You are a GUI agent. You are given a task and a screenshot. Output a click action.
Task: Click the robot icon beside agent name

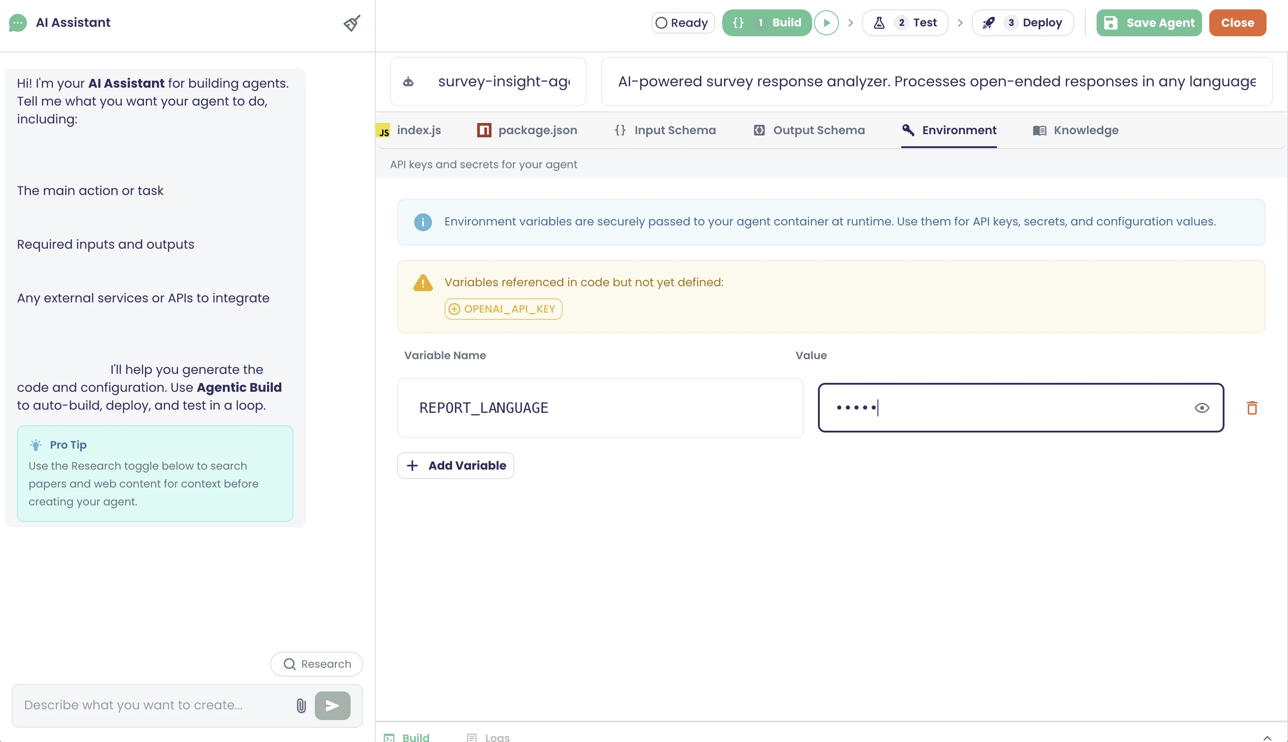point(408,81)
